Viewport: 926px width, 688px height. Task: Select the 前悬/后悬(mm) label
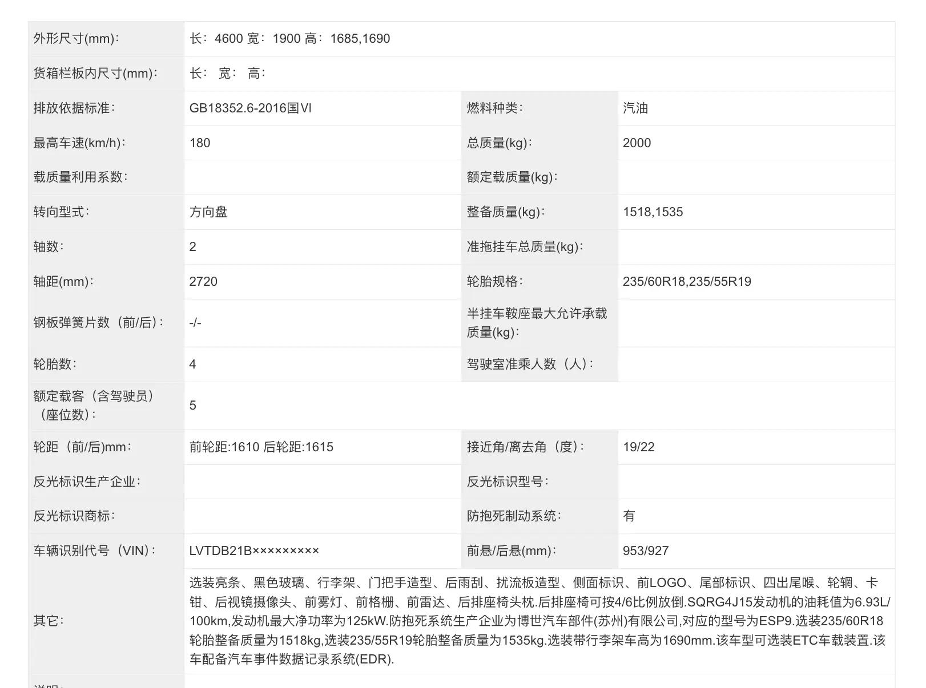click(511, 551)
